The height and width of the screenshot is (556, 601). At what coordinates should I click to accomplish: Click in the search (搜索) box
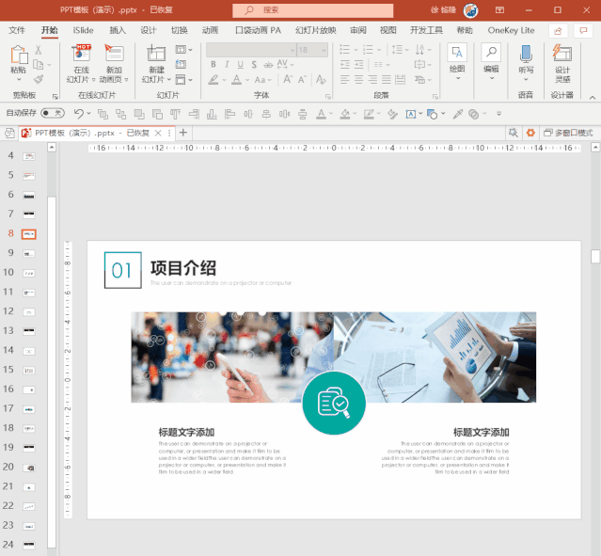pos(312,10)
